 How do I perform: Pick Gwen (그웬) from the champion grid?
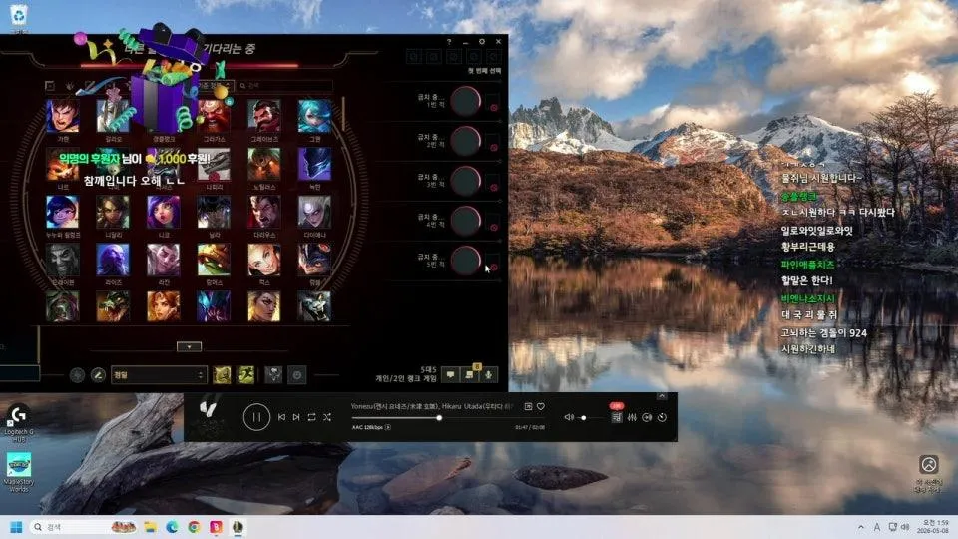coord(314,116)
